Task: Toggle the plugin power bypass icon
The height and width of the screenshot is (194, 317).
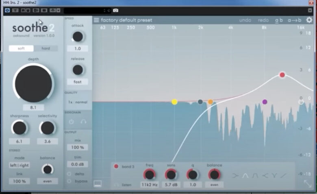Action: [x=7, y=10]
